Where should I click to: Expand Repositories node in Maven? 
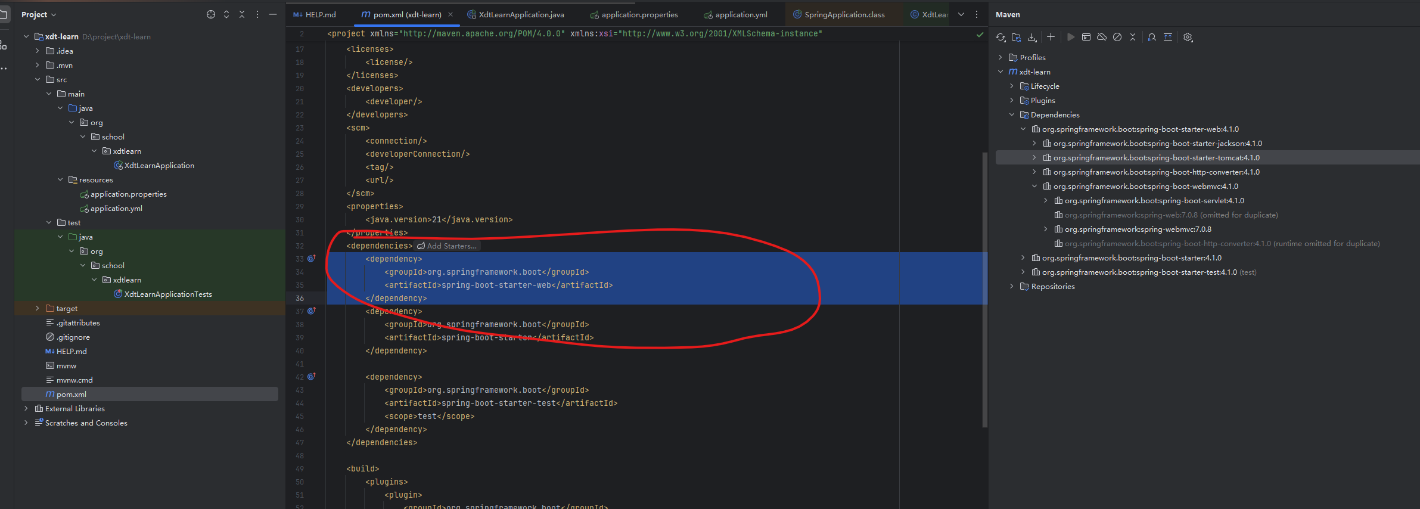point(1012,287)
